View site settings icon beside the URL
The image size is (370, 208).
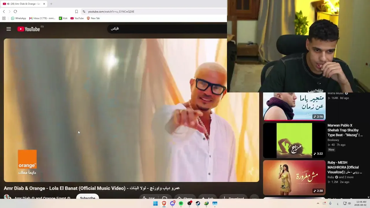(84, 12)
